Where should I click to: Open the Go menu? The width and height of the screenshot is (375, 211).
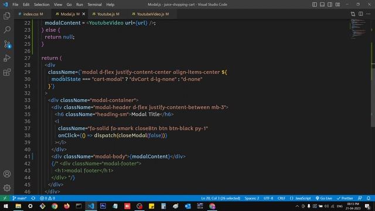point(69,5)
